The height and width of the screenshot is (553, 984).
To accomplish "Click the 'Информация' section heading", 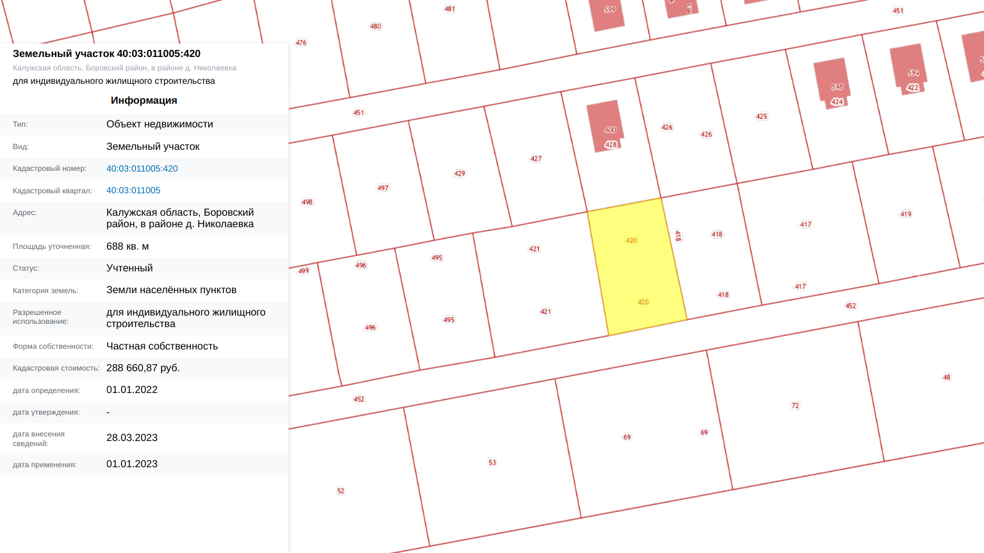I will click(144, 100).
